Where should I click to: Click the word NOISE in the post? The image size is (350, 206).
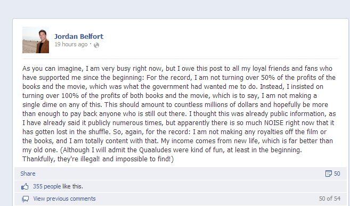[274, 123]
